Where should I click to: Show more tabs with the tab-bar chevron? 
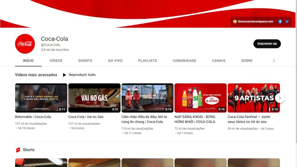[x=274, y=61]
